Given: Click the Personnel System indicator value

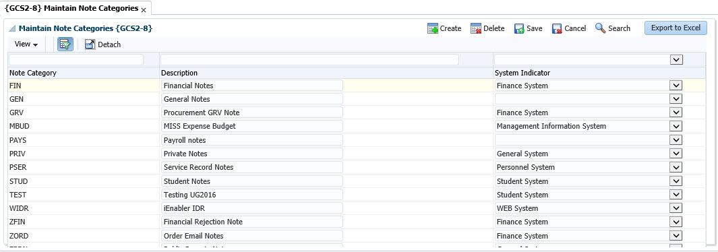Looking at the screenshot, I should coord(526,167).
